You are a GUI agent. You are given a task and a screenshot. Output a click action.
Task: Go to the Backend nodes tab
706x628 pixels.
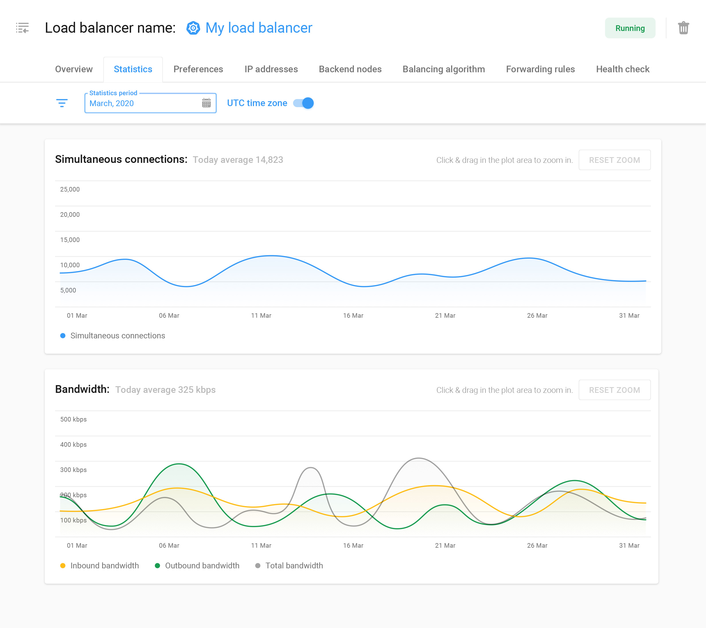[x=350, y=69]
